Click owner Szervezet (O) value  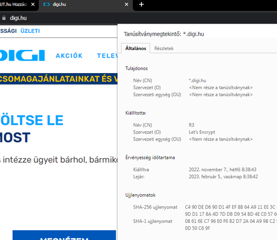coord(221,87)
